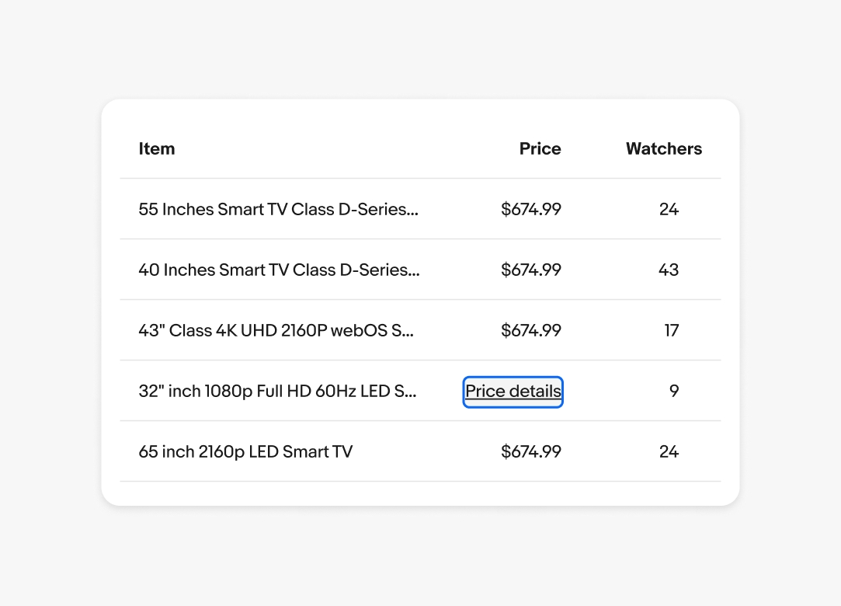The height and width of the screenshot is (606, 841).
Task: Click the 9 watchers value
Action: [x=673, y=391]
